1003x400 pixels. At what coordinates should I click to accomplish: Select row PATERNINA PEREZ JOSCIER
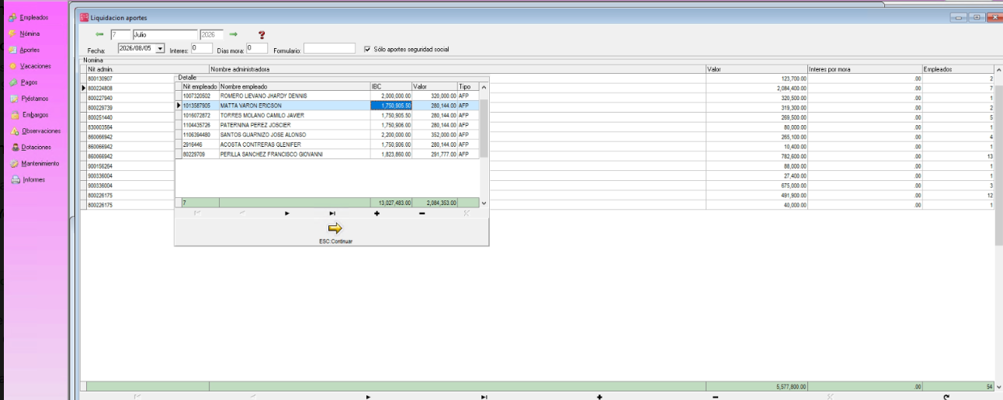[328, 125]
